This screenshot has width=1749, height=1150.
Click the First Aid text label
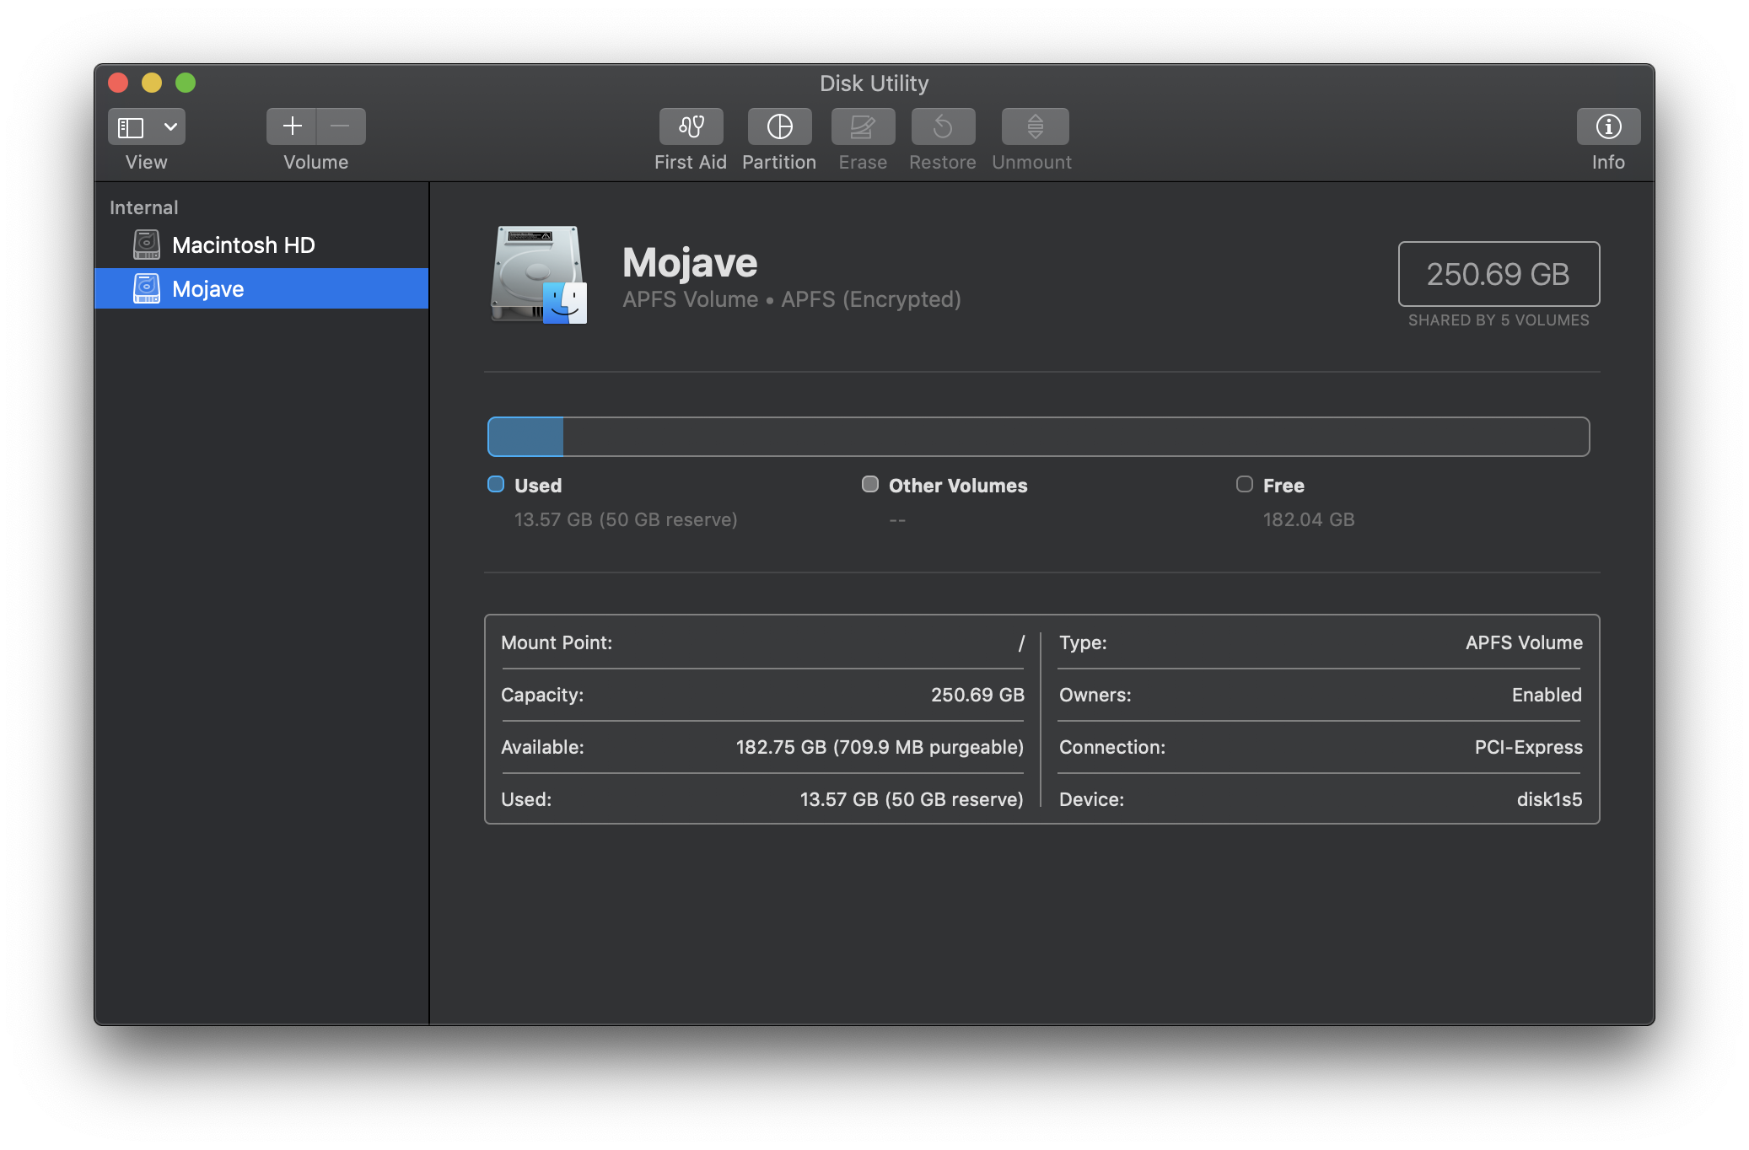[x=691, y=162]
